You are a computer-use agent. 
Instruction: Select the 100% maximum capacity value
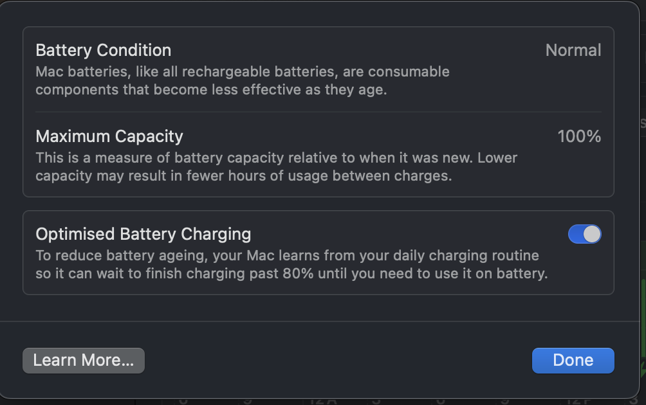579,136
